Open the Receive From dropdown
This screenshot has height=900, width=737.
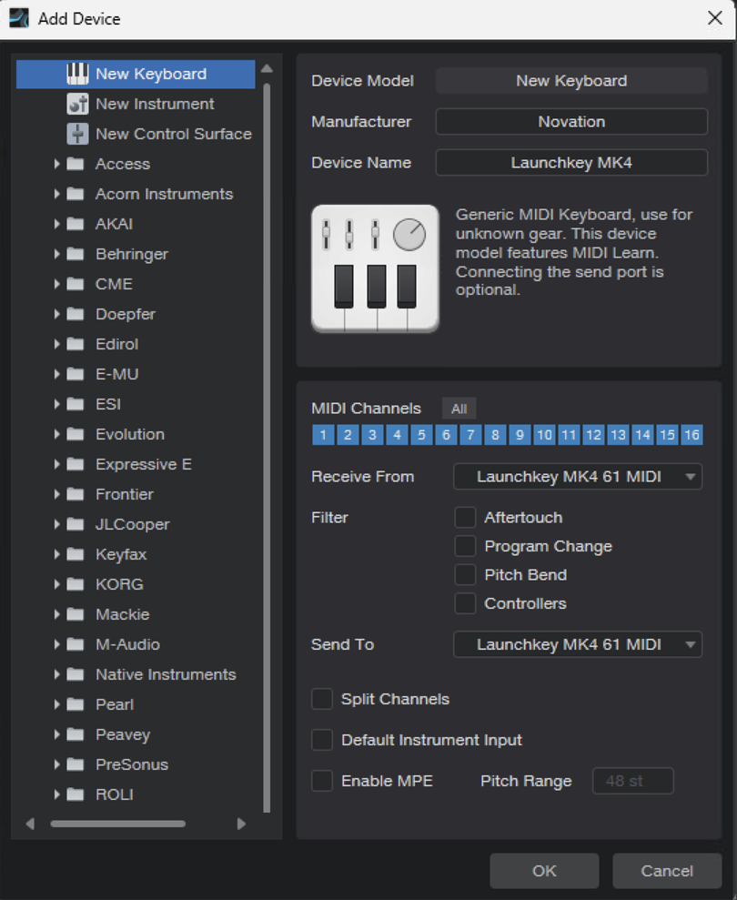click(578, 477)
